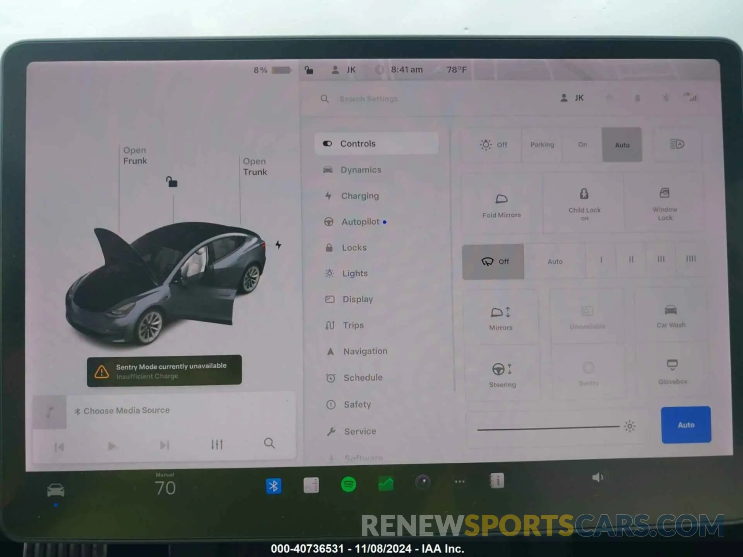Set headlights to Parking
Image resolution: width=743 pixels, height=557 pixels.
(x=542, y=145)
